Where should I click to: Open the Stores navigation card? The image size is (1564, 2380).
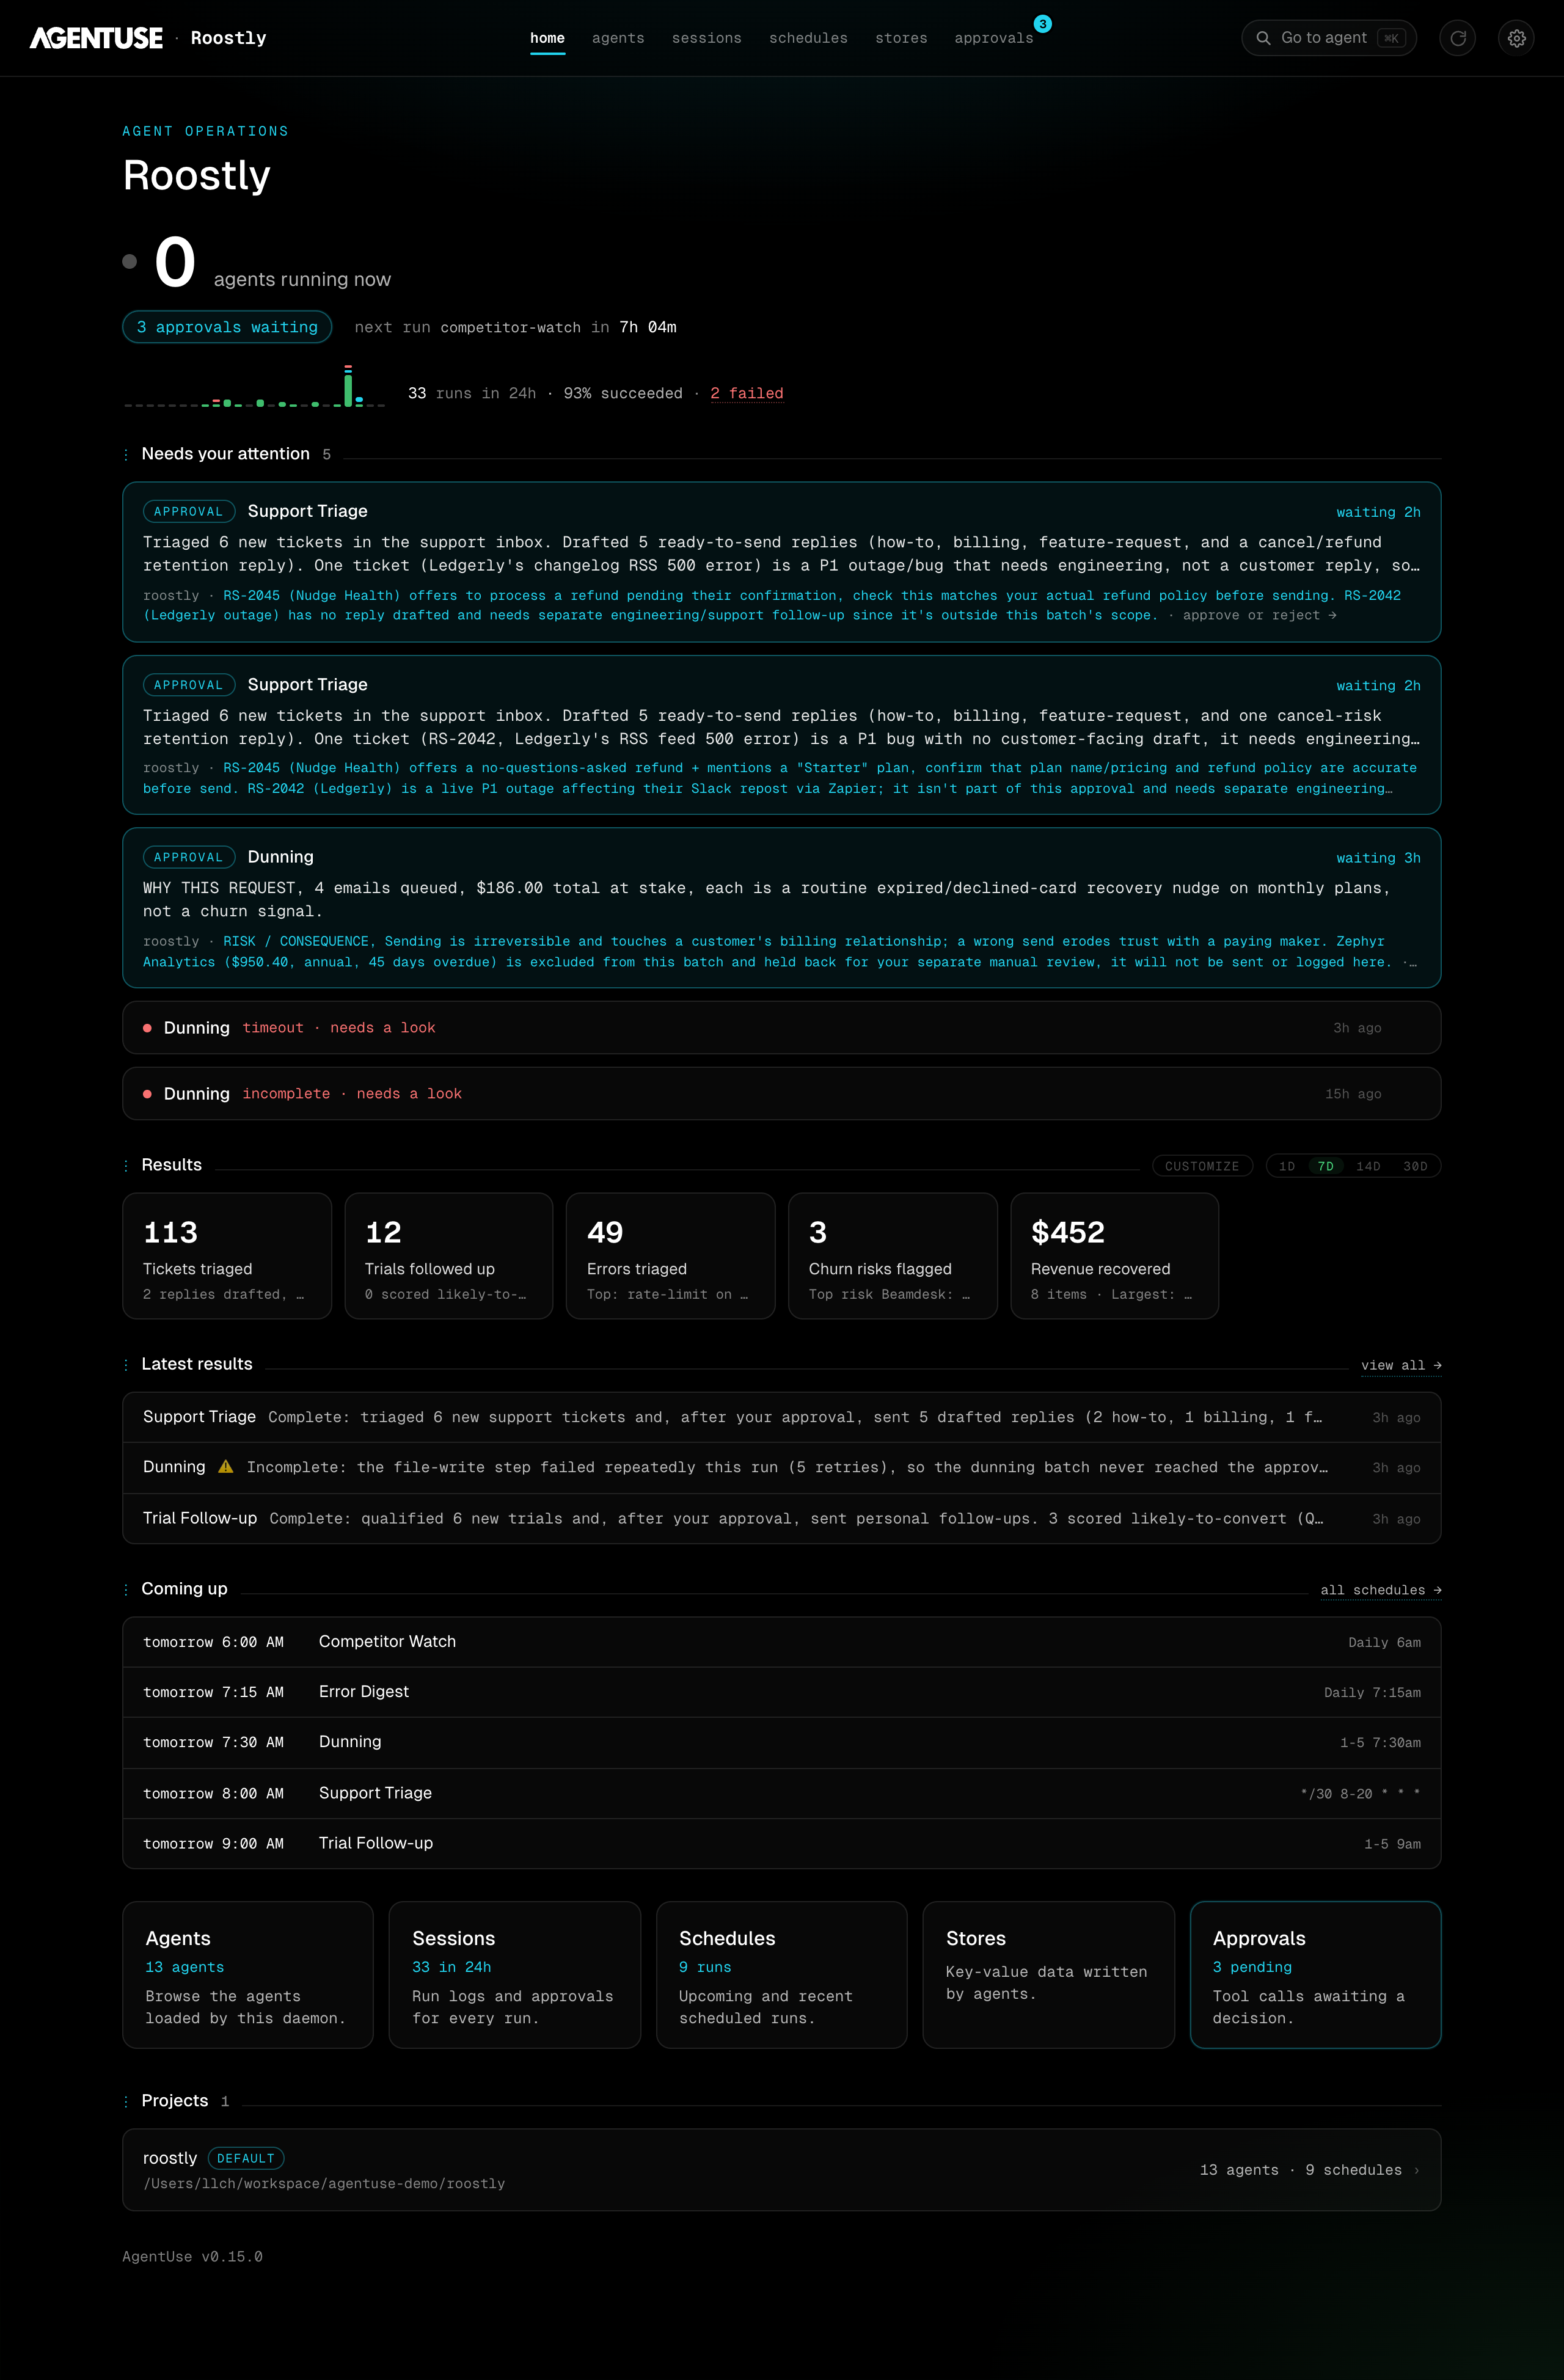[1049, 1975]
